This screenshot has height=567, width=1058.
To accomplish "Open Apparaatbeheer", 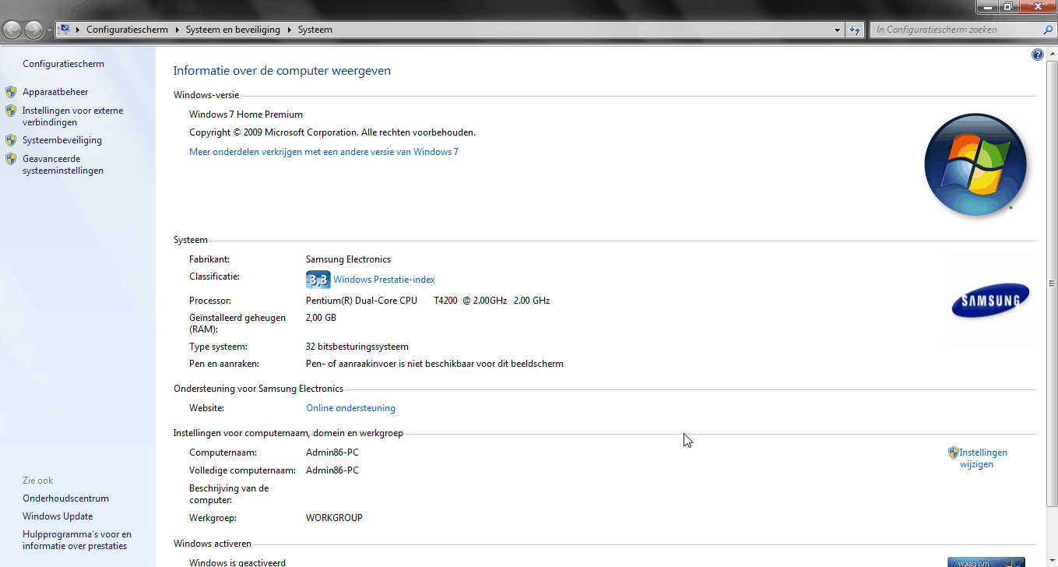I will pyautogui.click(x=55, y=92).
